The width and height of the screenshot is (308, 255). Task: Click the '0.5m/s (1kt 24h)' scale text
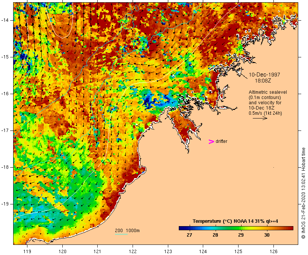(266, 113)
